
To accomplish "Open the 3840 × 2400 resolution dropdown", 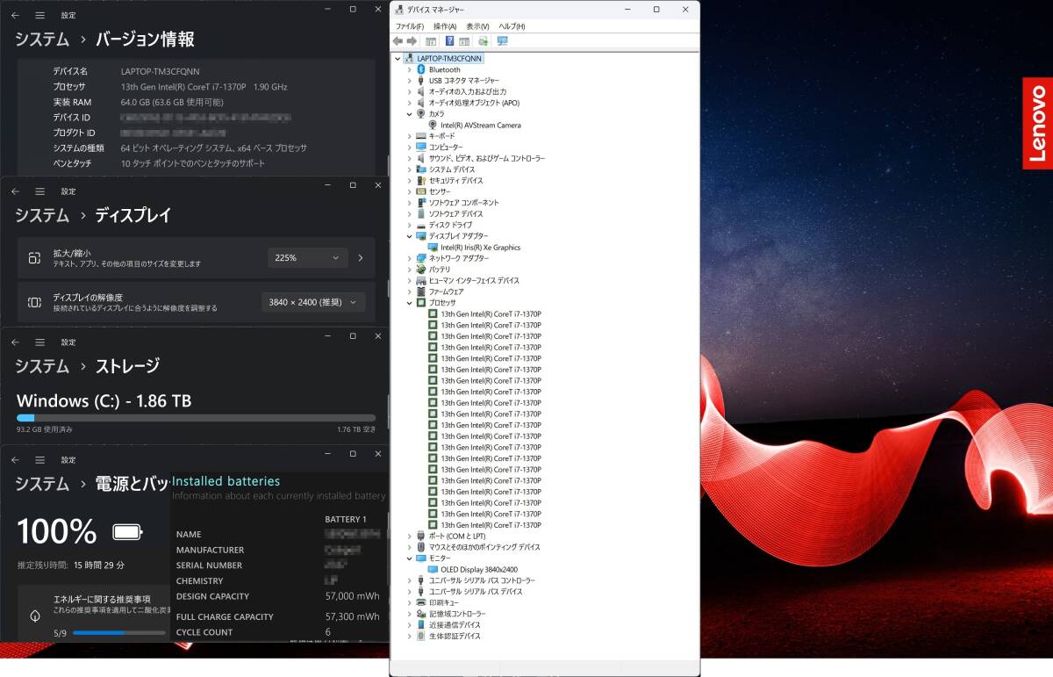I will coord(313,302).
